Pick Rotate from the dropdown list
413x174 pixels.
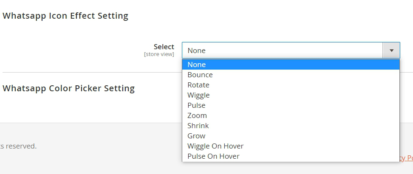[x=198, y=85]
